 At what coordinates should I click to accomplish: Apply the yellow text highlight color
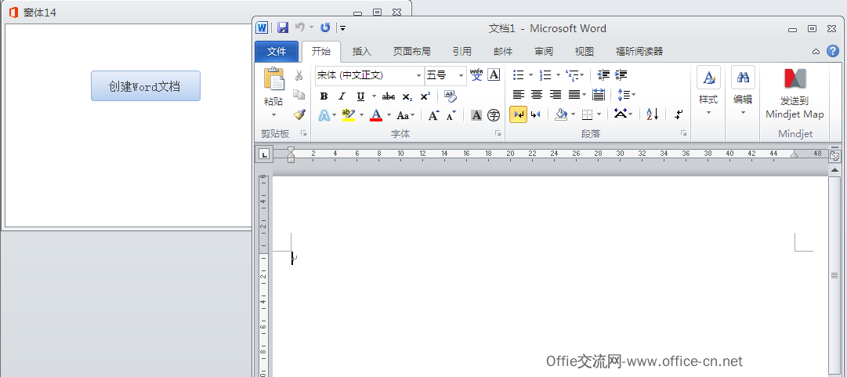(x=349, y=115)
